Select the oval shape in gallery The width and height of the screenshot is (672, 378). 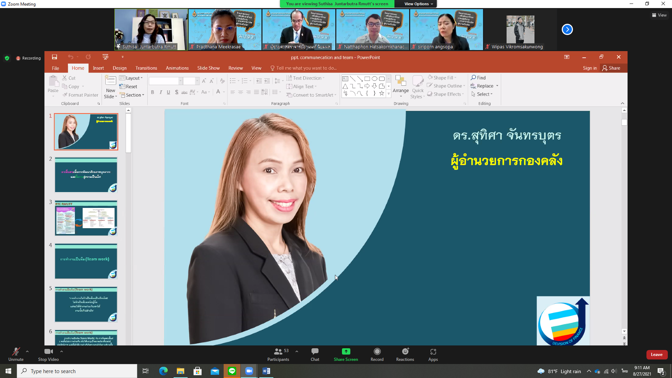[374, 79]
